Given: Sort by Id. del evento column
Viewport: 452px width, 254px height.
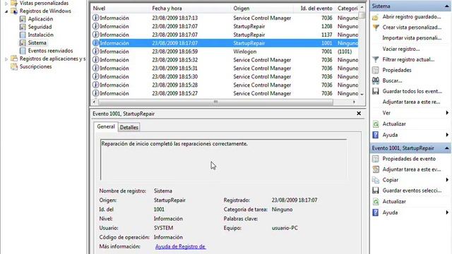Looking at the screenshot, I should click(316, 8).
